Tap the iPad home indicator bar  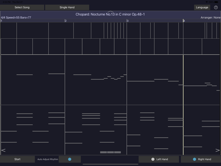point(110,164)
